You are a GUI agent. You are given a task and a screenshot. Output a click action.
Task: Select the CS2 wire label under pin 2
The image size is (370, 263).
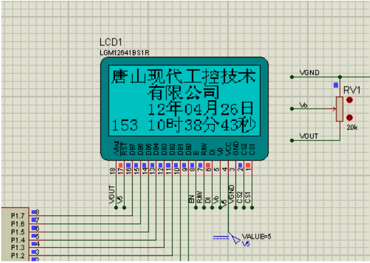[x=240, y=197]
